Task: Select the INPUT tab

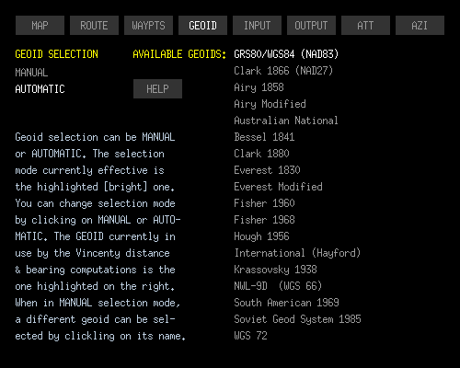Action: tap(257, 26)
